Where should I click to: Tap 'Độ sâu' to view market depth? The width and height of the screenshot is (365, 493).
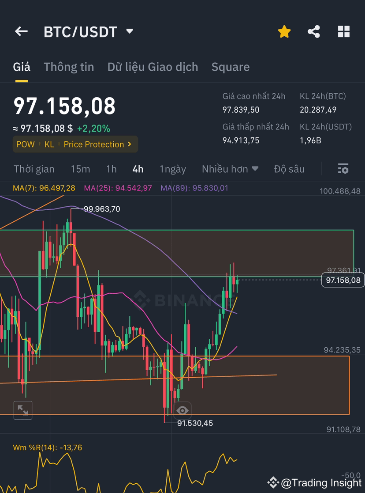coord(289,169)
